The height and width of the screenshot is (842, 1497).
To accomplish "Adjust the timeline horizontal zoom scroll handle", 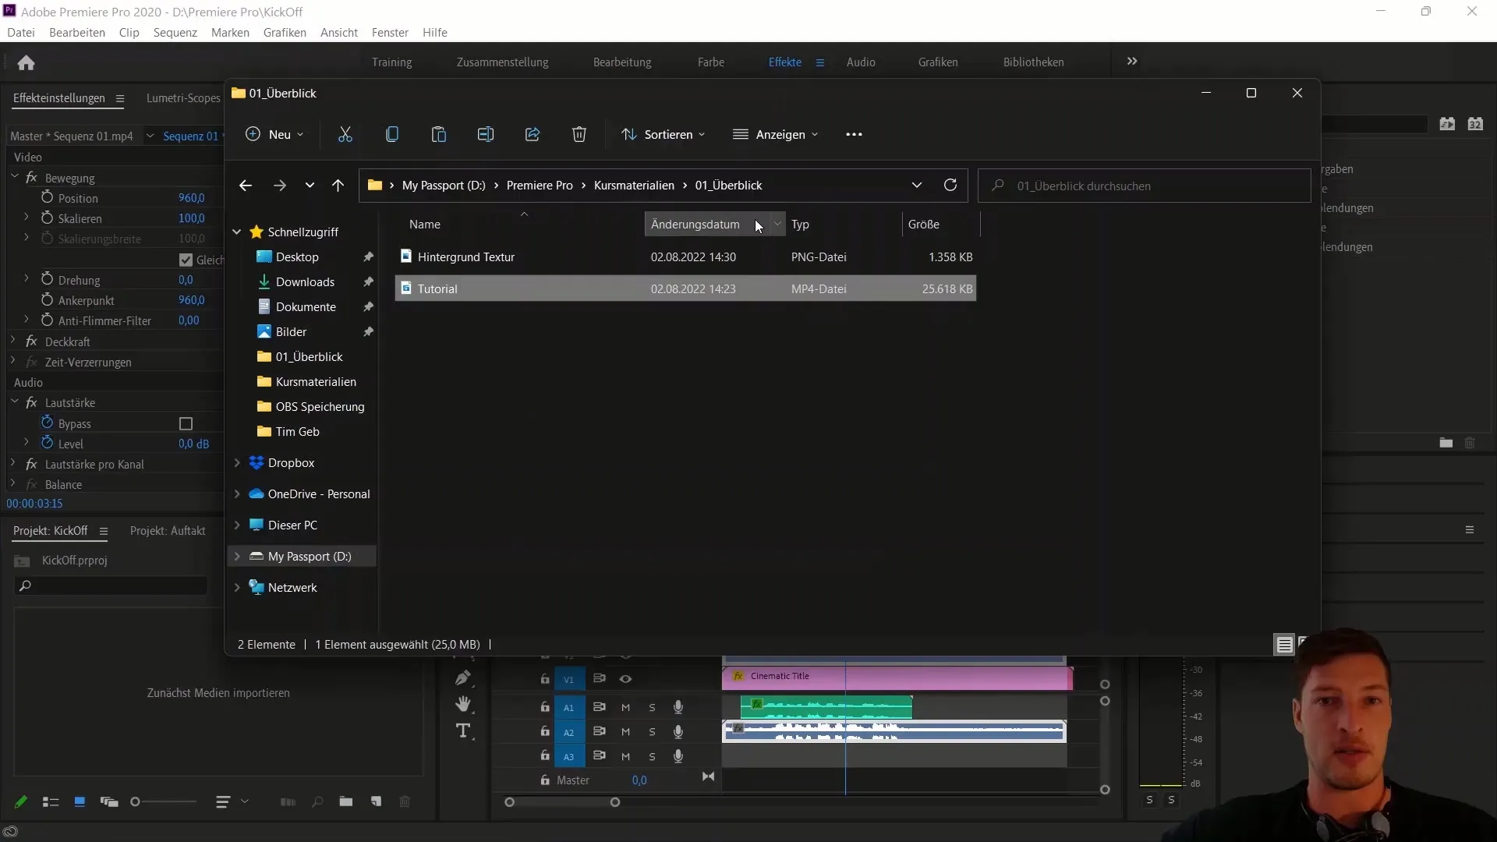I will (x=615, y=802).
